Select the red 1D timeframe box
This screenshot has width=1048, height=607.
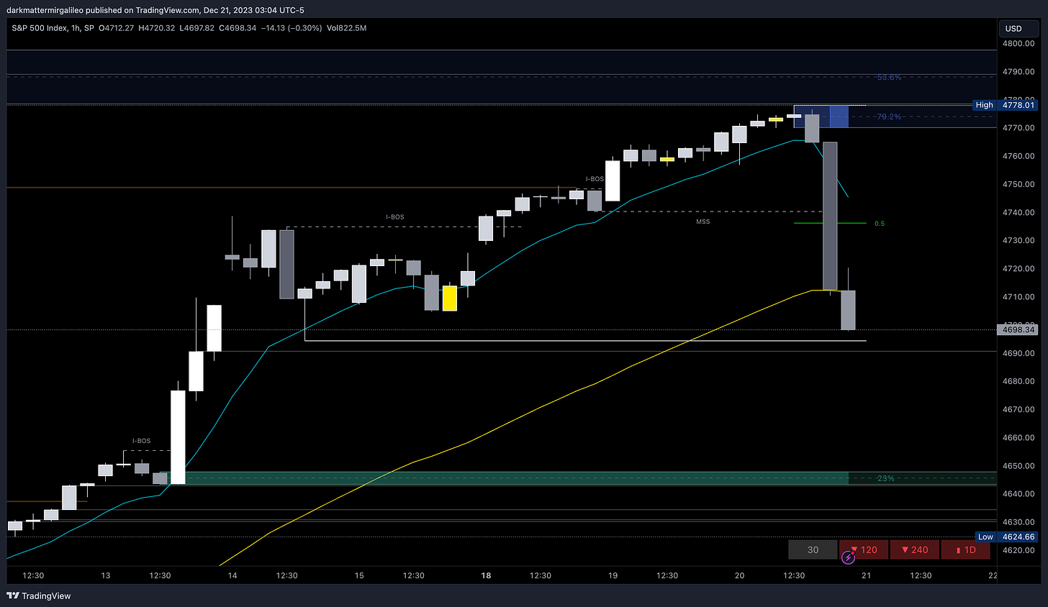click(966, 549)
